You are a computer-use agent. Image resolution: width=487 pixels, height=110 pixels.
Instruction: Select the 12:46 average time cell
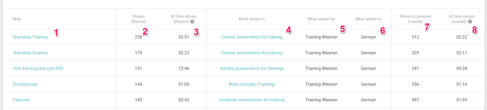click(x=184, y=68)
